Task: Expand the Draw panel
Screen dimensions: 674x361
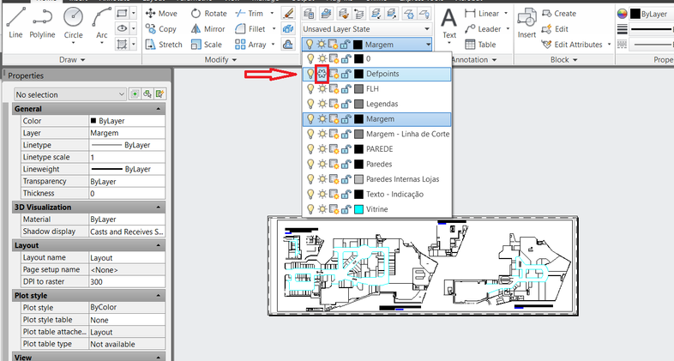Action: pyautogui.click(x=72, y=60)
